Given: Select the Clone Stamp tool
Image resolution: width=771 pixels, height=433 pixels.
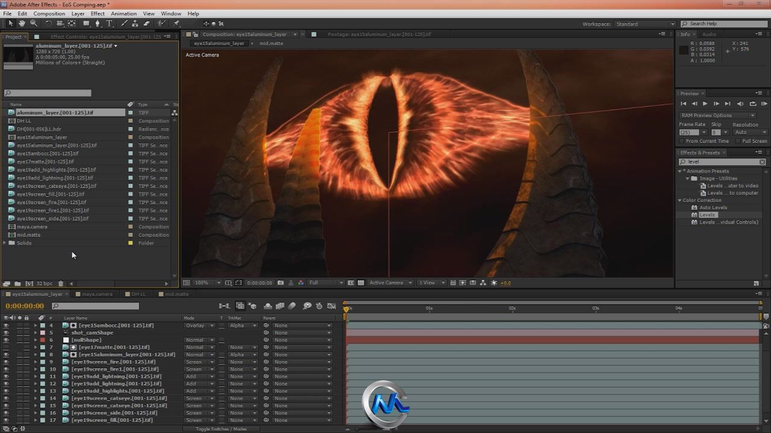Looking at the screenshot, I should coord(135,23).
